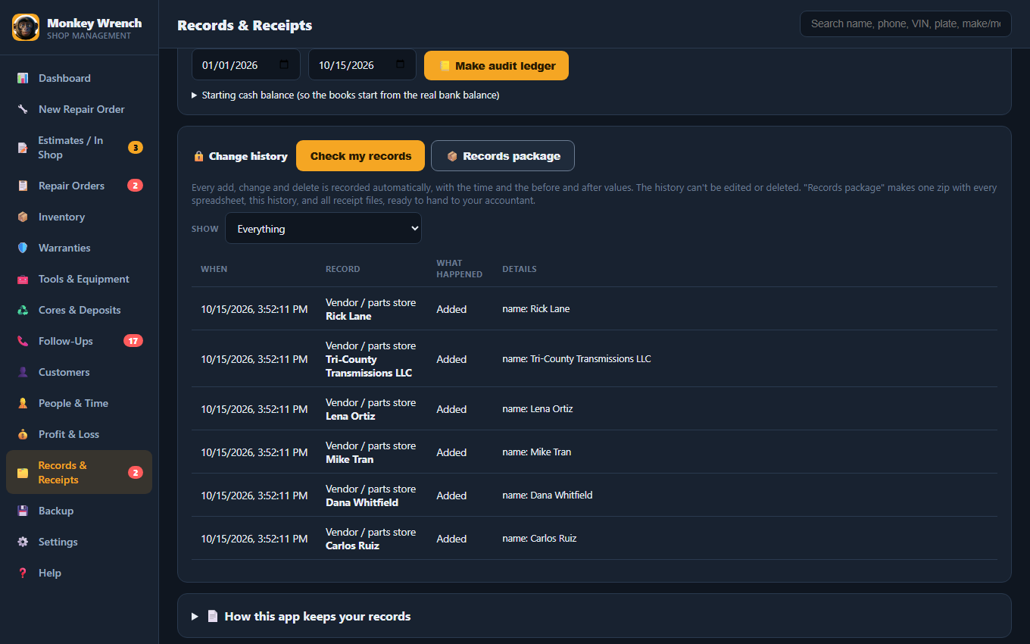Click the Inventory box icon
This screenshot has height=644, width=1030.
[23, 217]
